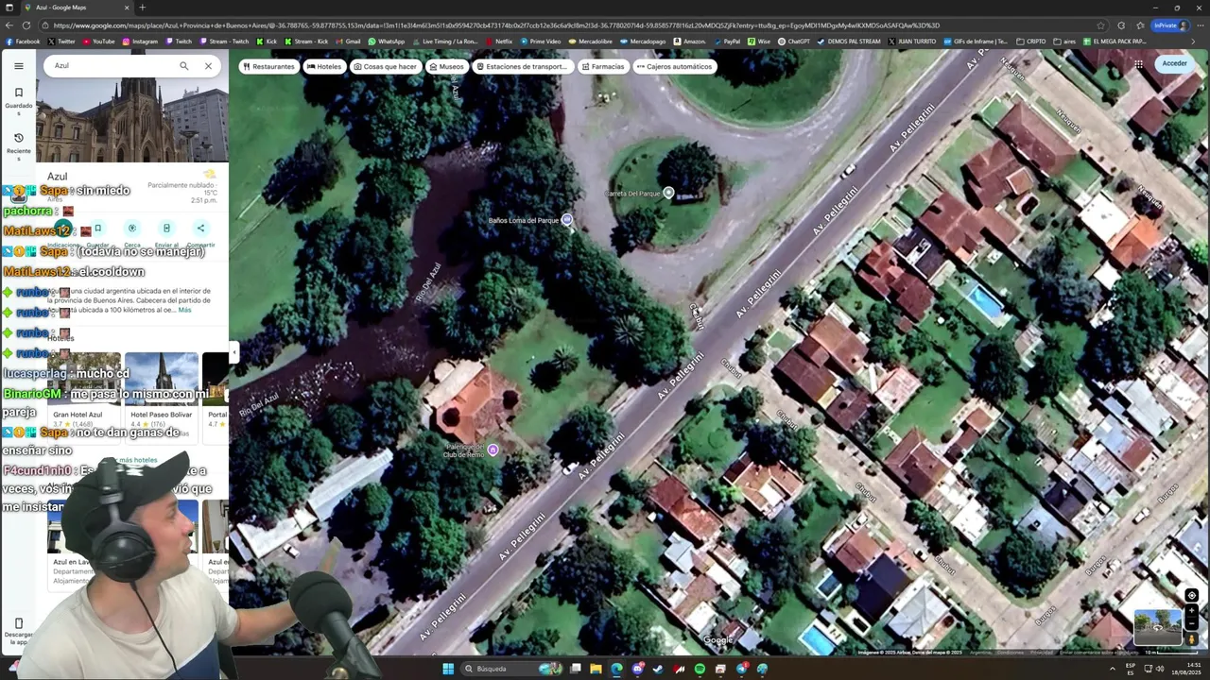
Task: Open the Facebook bookmark
Action: [23, 42]
